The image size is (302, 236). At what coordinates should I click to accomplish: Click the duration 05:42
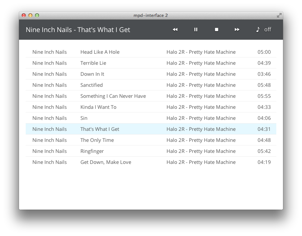(264, 151)
